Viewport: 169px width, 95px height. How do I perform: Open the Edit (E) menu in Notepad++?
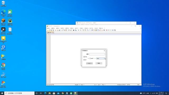53,28
